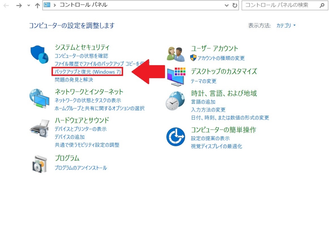Open ネットワークとインターネット category
The image size is (330, 236).
point(89,92)
